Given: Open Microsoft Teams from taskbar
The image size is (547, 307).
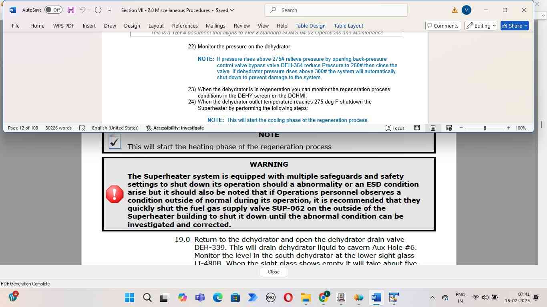Looking at the screenshot, I should pyautogui.click(x=200, y=298).
